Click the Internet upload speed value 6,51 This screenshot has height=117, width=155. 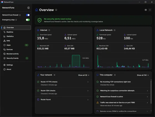(x=68, y=38)
